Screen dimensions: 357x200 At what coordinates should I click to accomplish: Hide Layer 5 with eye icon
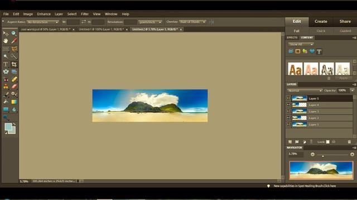[288, 98]
